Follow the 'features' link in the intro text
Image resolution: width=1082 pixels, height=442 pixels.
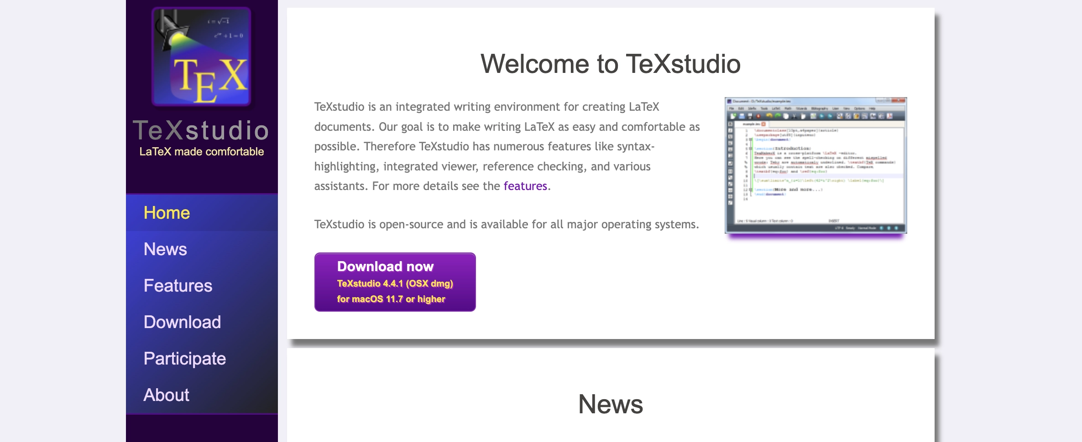point(525,186)
